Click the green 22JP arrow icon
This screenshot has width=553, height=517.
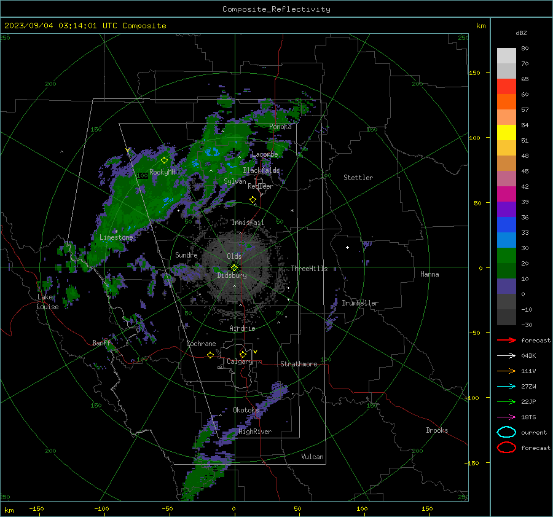[506, 401]
